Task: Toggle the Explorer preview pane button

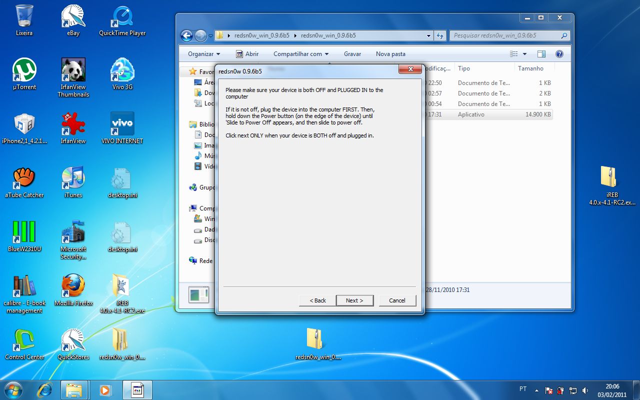Action: (x=541, y=54)
